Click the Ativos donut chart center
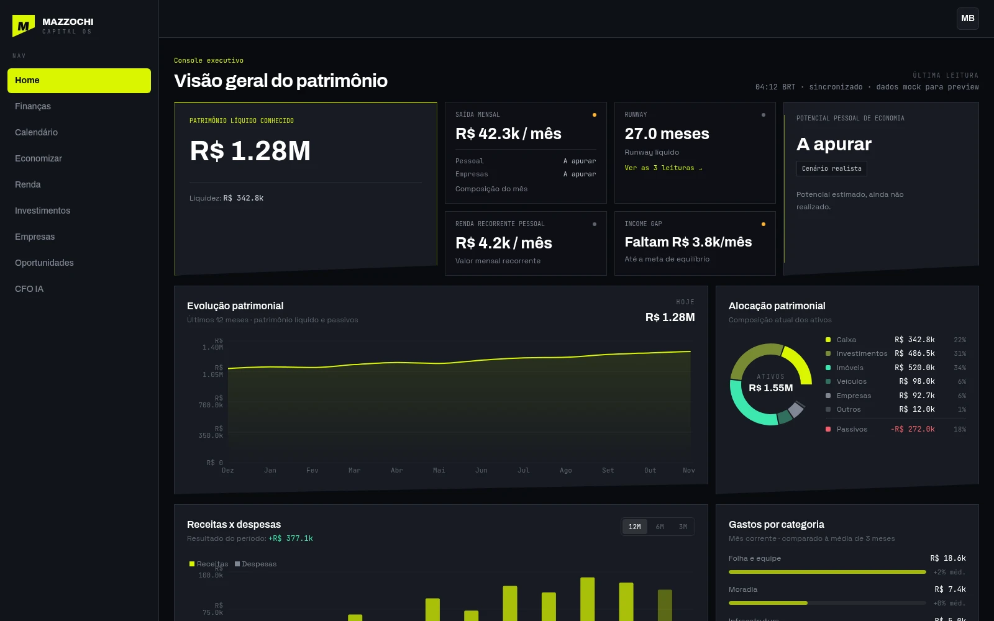This screenshot has height=621, width=994. (x=771, y=384)
